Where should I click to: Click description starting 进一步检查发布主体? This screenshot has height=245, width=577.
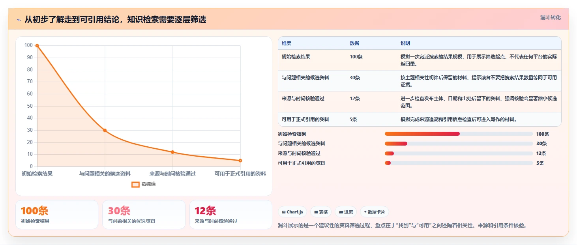point(479,102)
